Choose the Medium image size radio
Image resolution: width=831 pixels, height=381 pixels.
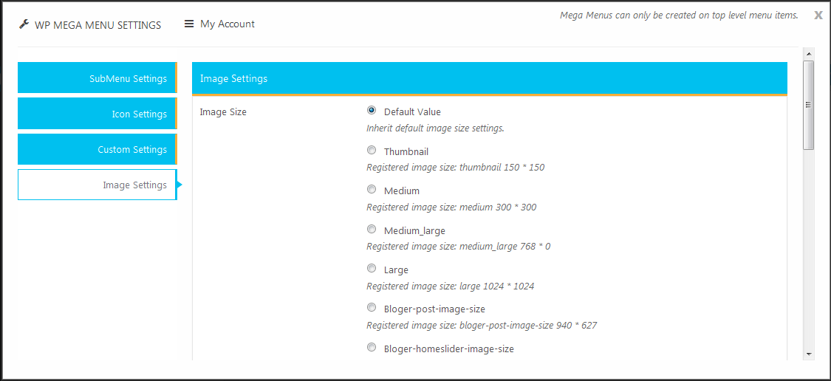(x=372, y=190)
